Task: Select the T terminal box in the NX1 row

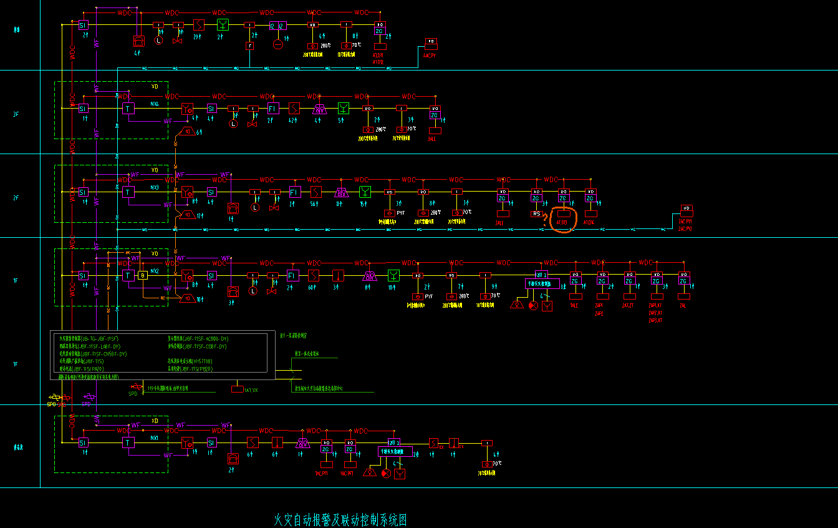Action: coord(128,442)
